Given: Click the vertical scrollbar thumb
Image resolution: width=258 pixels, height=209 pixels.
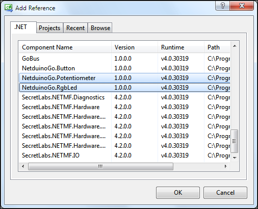Looking at the screenshot, I should click(235, 141).
